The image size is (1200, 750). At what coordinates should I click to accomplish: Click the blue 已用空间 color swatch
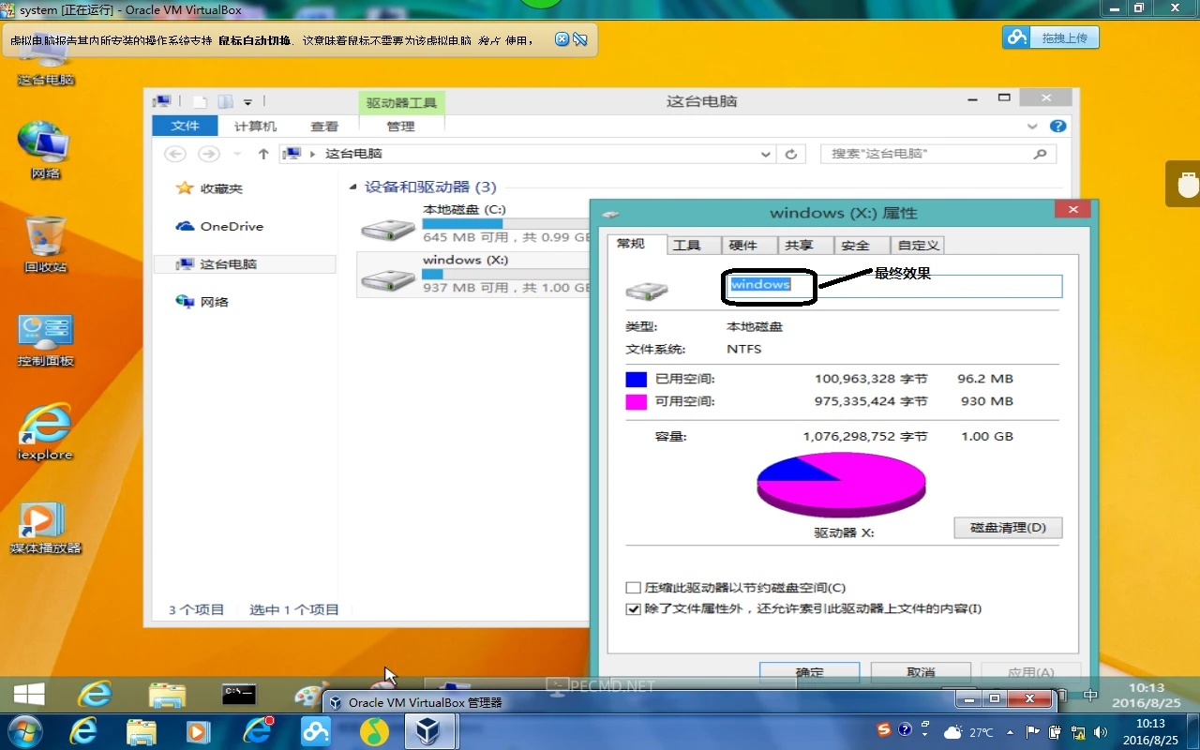coord(637,379)
